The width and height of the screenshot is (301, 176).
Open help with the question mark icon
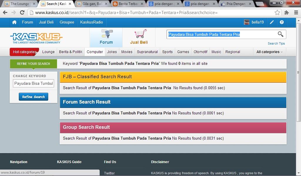(282, 22)
